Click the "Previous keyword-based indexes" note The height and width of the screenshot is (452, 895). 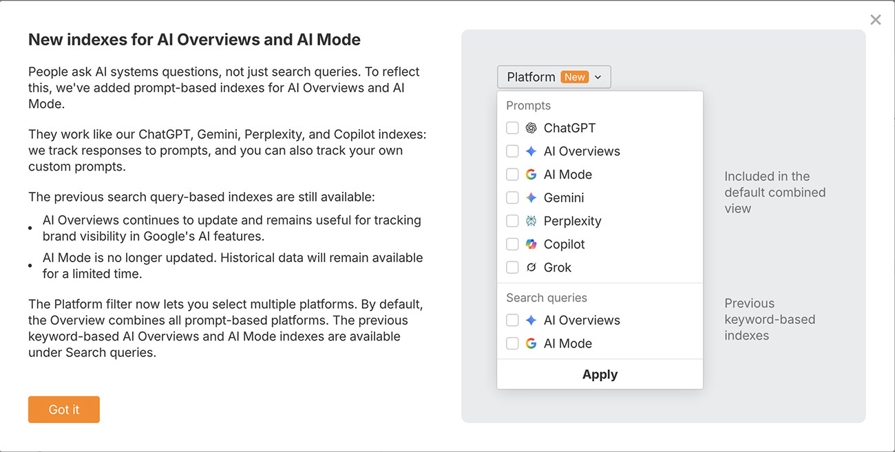tap(770, 319)
